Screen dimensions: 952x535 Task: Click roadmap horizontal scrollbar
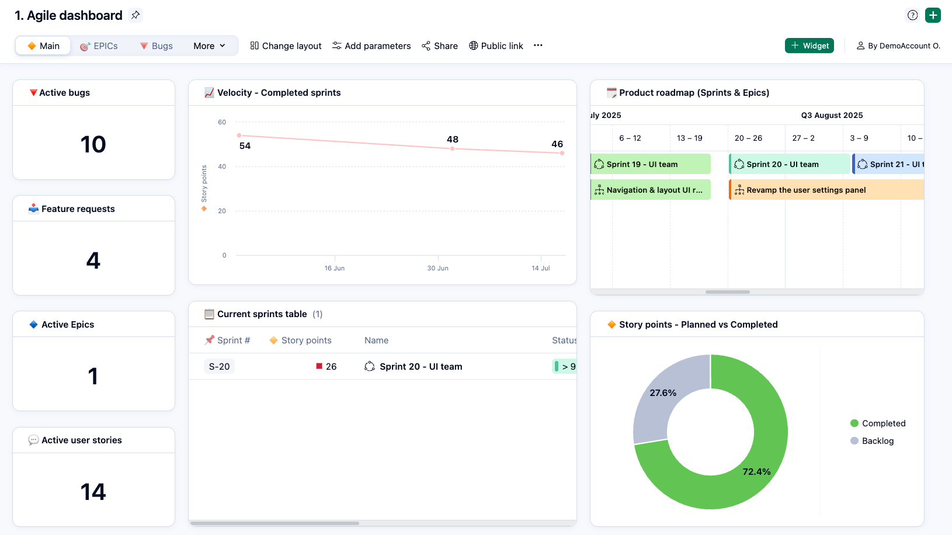(x=727, y=291)
